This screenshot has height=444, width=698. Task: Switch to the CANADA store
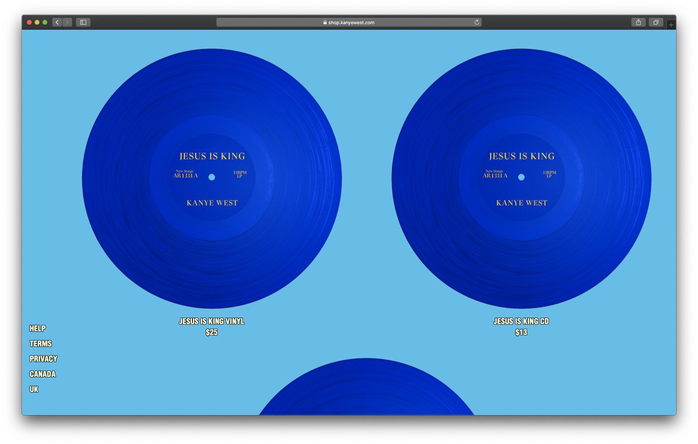(x=43, y=374)
